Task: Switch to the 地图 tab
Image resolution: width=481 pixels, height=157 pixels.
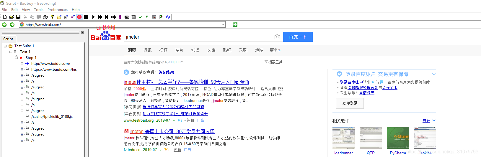Action: tap(259, 50)
